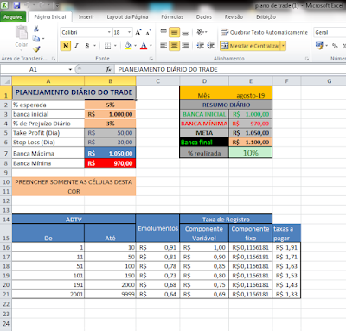
Task: Click the Save disk icon in title bar
Action: pos(16,5)
